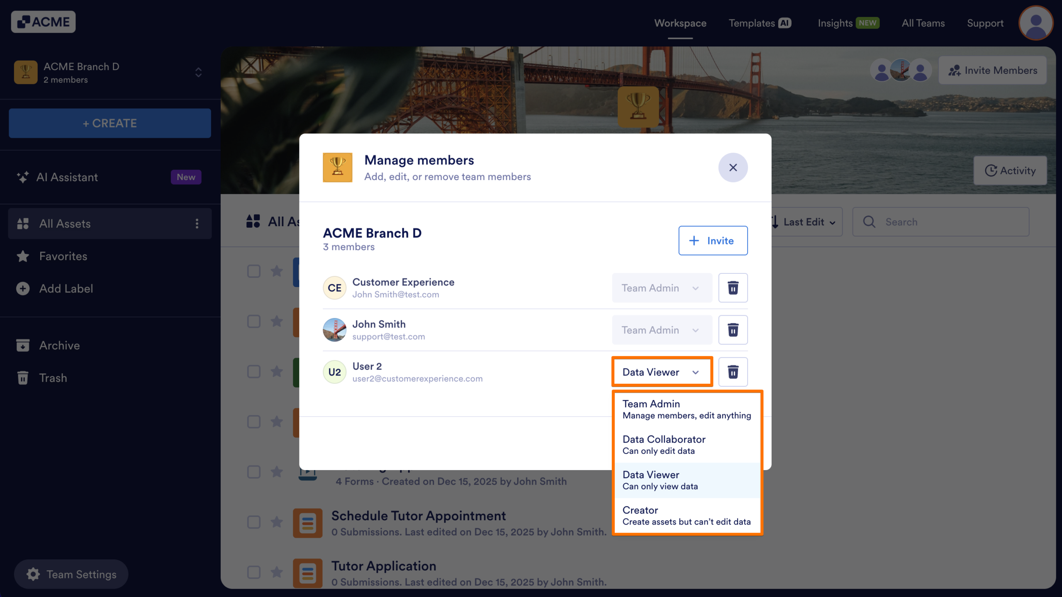This screenshot has height=597, width=1062.
Task: Expand the ACME Branch D team switcher
Action: coord(198,73)
